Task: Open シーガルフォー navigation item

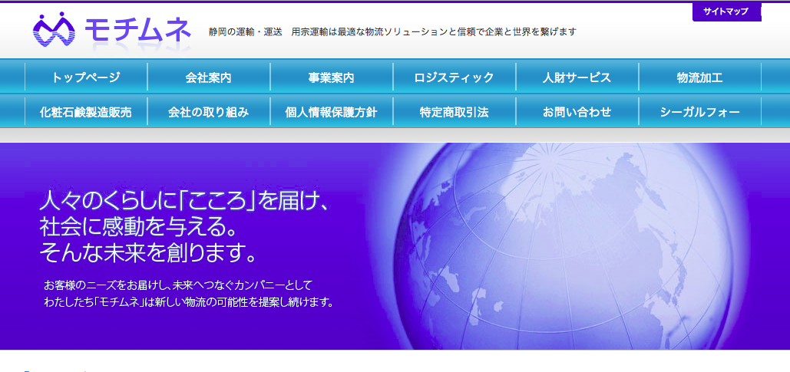Action: (700, 112)
